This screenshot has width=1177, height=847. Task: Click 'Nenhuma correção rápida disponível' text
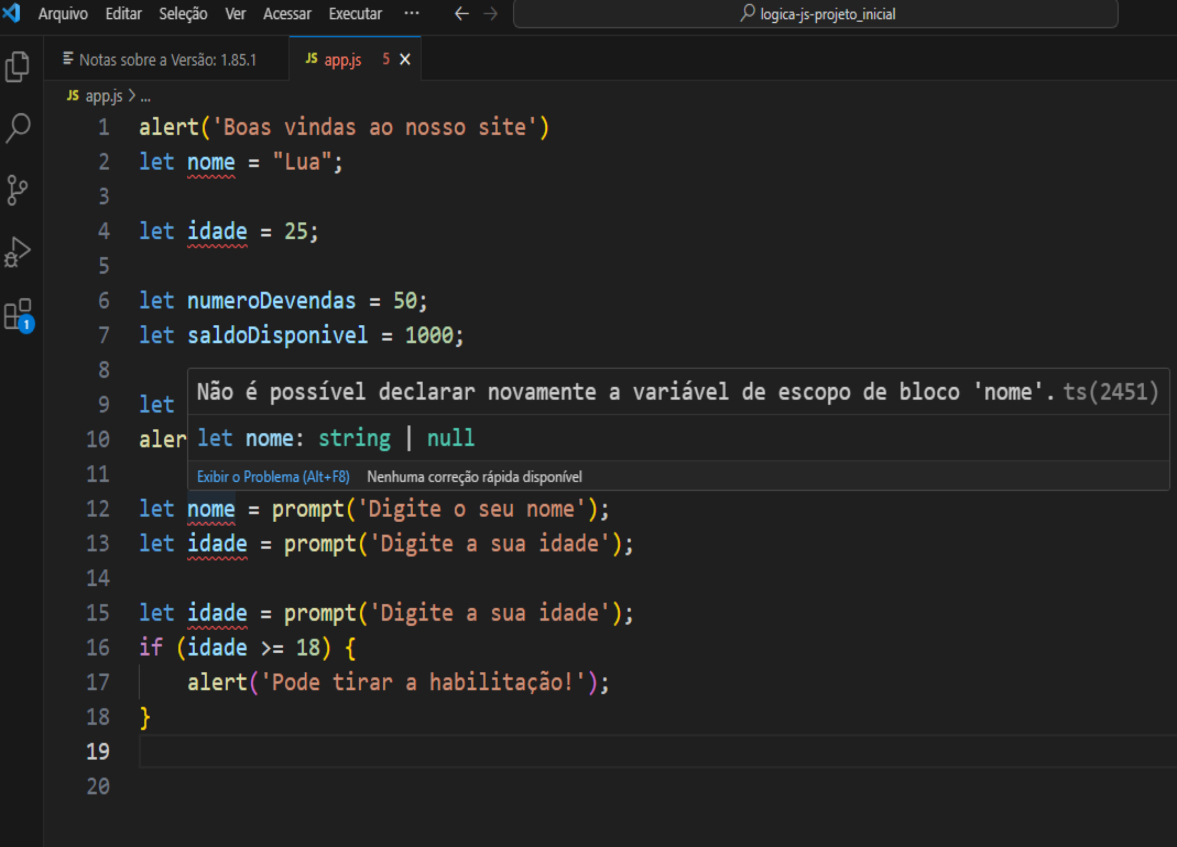[474, 476]
